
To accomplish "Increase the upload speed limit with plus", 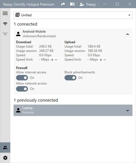I will [x=101, y=60].
